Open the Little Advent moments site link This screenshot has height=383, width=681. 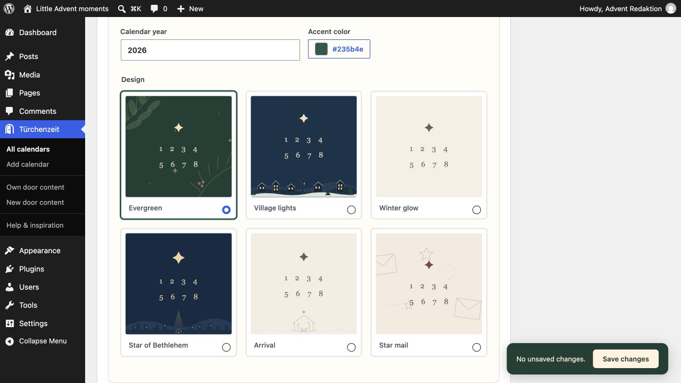point(72,9)
